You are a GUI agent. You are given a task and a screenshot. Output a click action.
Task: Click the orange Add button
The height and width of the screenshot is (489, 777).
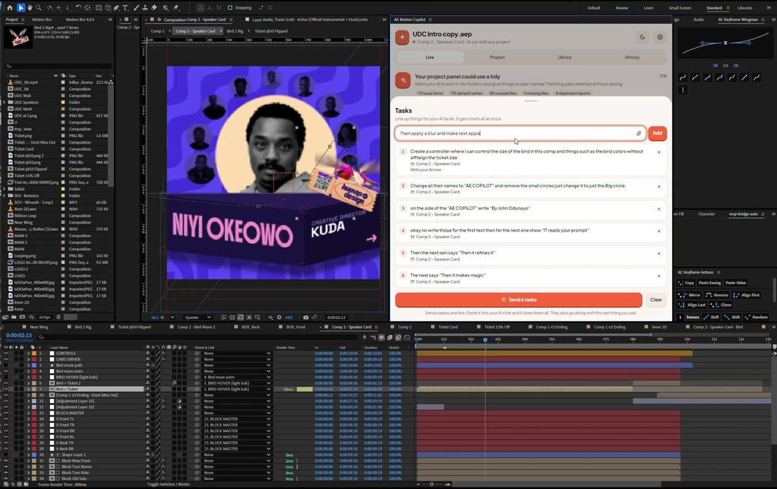(x=657, y=133)
